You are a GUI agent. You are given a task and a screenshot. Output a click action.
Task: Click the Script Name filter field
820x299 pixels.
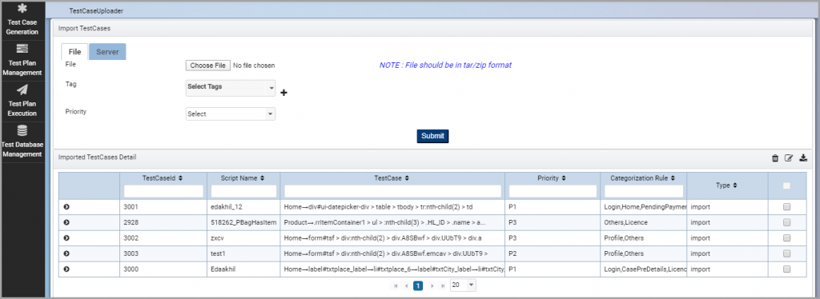coord(243,192)
